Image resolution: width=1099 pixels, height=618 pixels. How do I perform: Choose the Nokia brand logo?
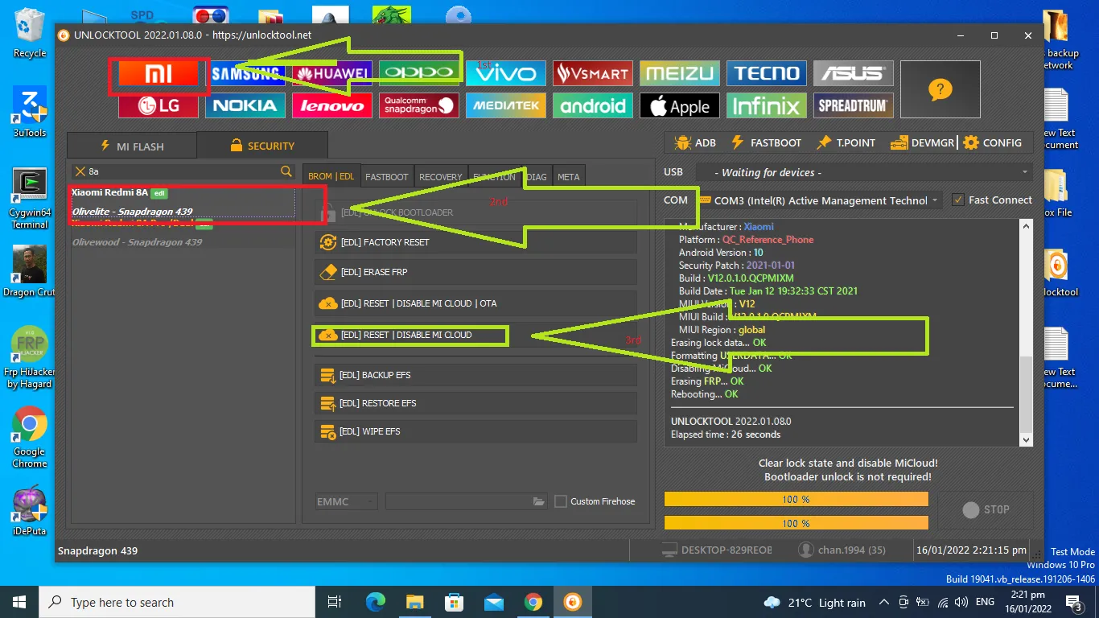[x=245, y=105]
